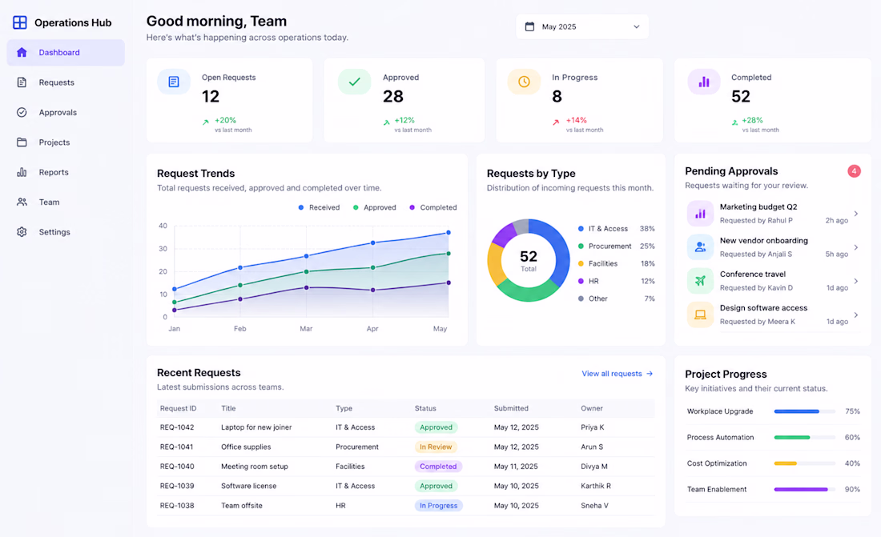Image resolution: width=881 pixels, height=537 pixels.
Task: Click the Approved card checkmark icon
Action: [354, 82]
